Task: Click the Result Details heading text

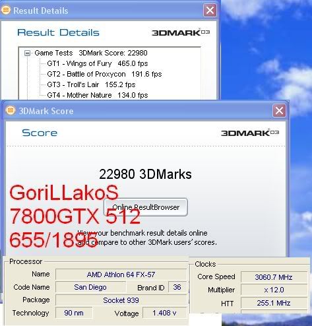Action: click(58, 32)
